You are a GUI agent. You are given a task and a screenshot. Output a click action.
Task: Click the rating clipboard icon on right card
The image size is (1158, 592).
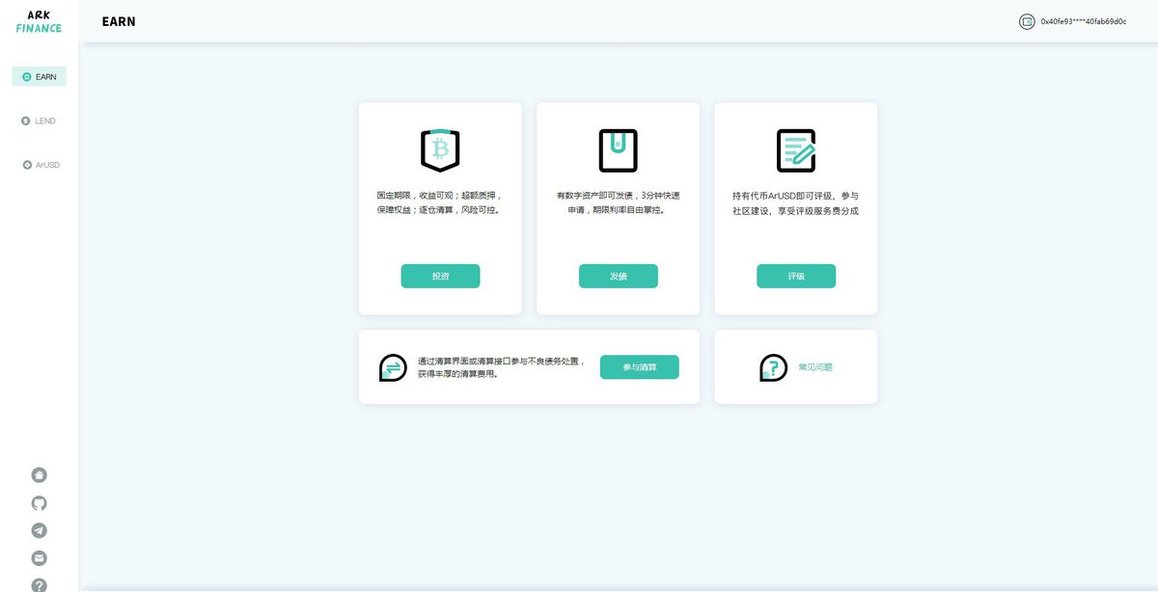(795, 148)
